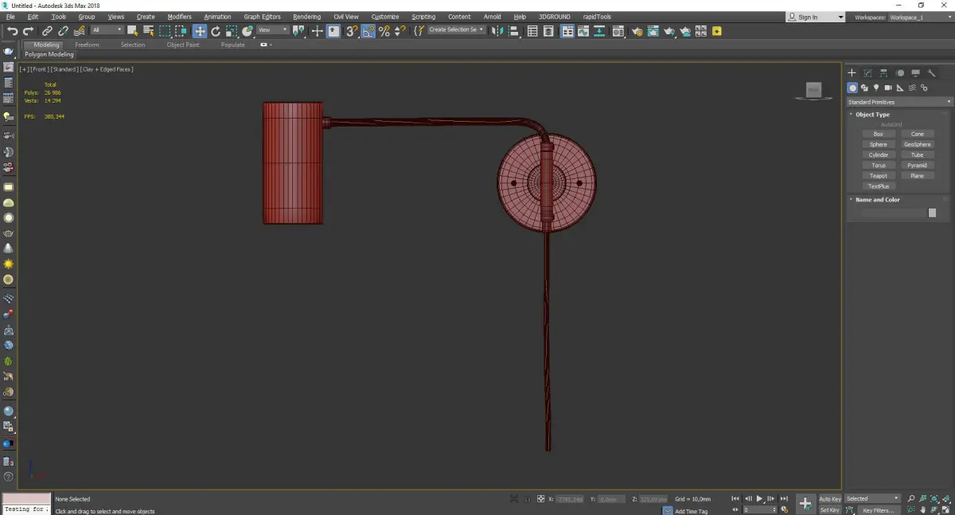Switch to the Freeform ribbon tab
The height and width of the screenshot is (515, 955).
click(87, 45)
